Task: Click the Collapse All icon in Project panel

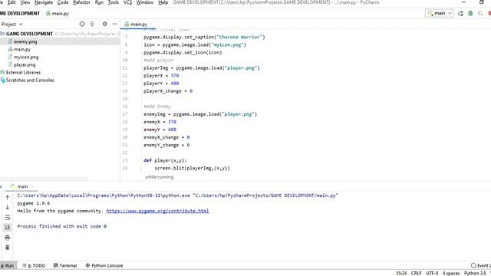Action: [92, 24]
